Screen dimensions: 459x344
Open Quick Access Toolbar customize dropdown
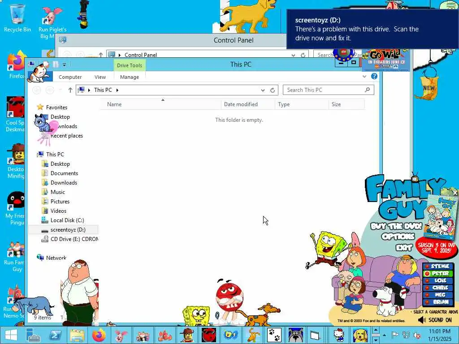pyautogui.click(x=65, y=64)
